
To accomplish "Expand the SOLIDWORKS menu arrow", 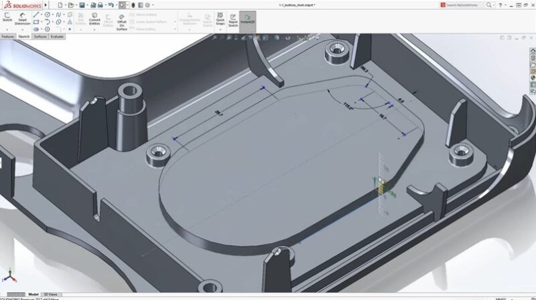I will 46,5.
